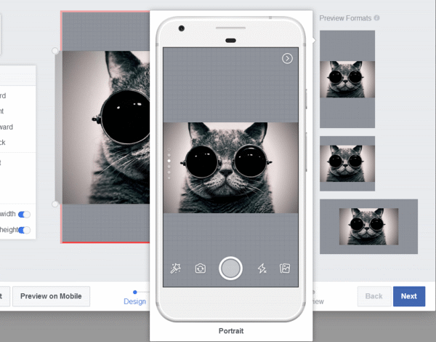Click the Back button
This screenshot has height=342, width=436.
point(374,296)
